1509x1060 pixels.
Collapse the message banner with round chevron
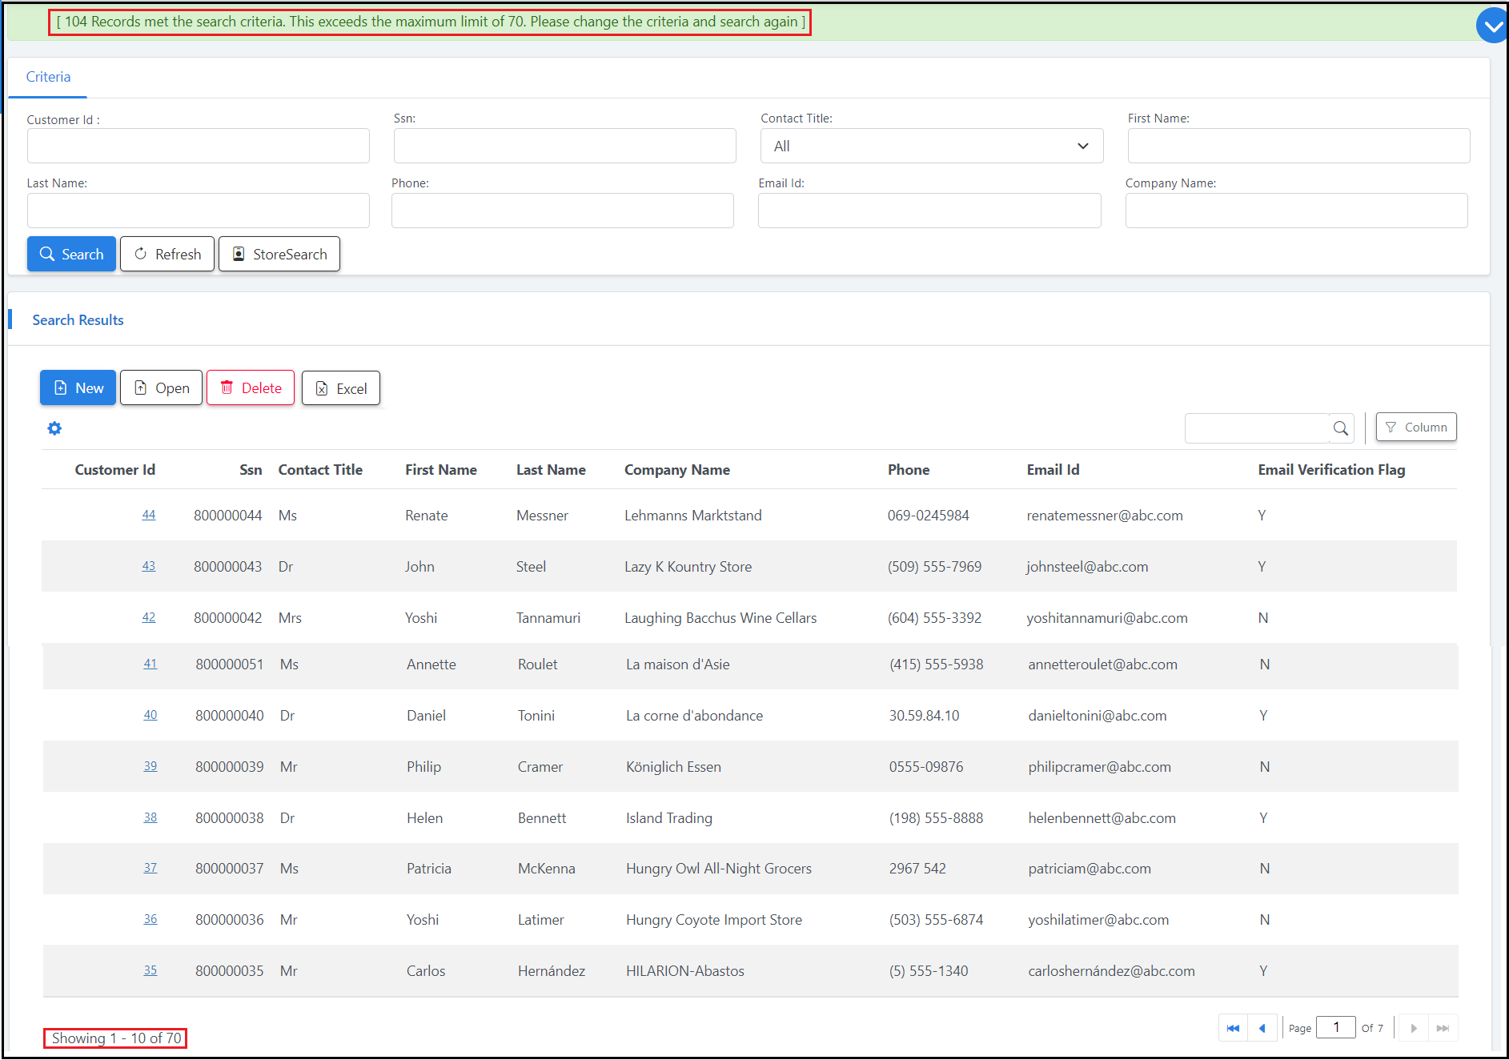(x=1492, y=26)
